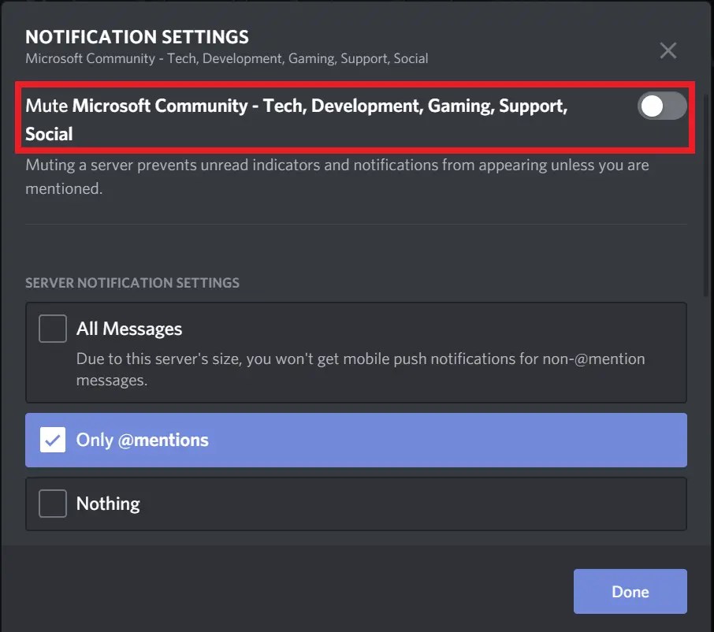Viewport: 714px width, 632px height.
Task: Click the Done button
Action: (630, 592)
